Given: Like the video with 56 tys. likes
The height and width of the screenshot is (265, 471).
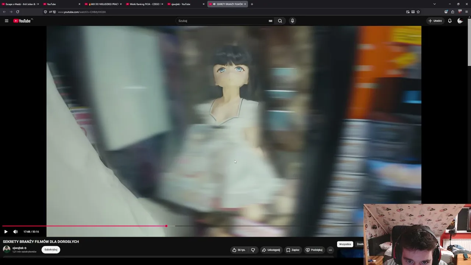Looking at the screenshot, I should (239, 250).
